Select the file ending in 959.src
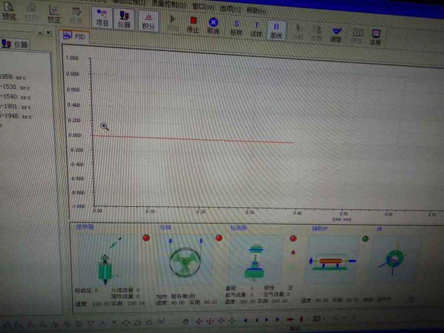Image resolution: width=444 pixels, height=333 pixels. pos(13,77)
